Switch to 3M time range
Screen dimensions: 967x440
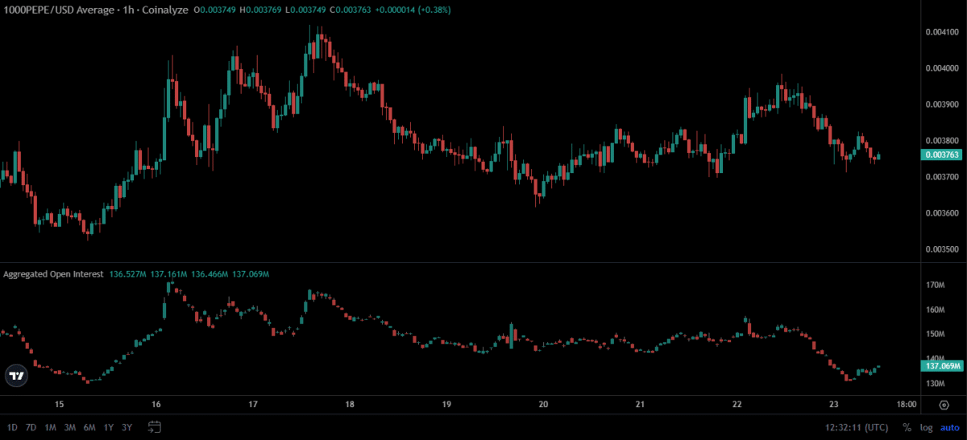pyautogui.click(x=70, y=427)
